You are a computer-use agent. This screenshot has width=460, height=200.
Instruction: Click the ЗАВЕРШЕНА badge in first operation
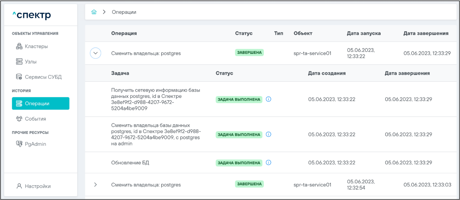click(249, 53)
